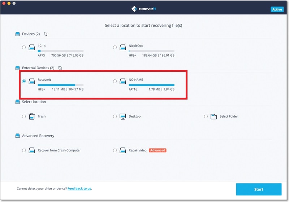Image resolution: width=289 pixels, height=202 pixels.
Task: Click the refresh icon beside Devices (2)
Action: (x=46, y=34)
